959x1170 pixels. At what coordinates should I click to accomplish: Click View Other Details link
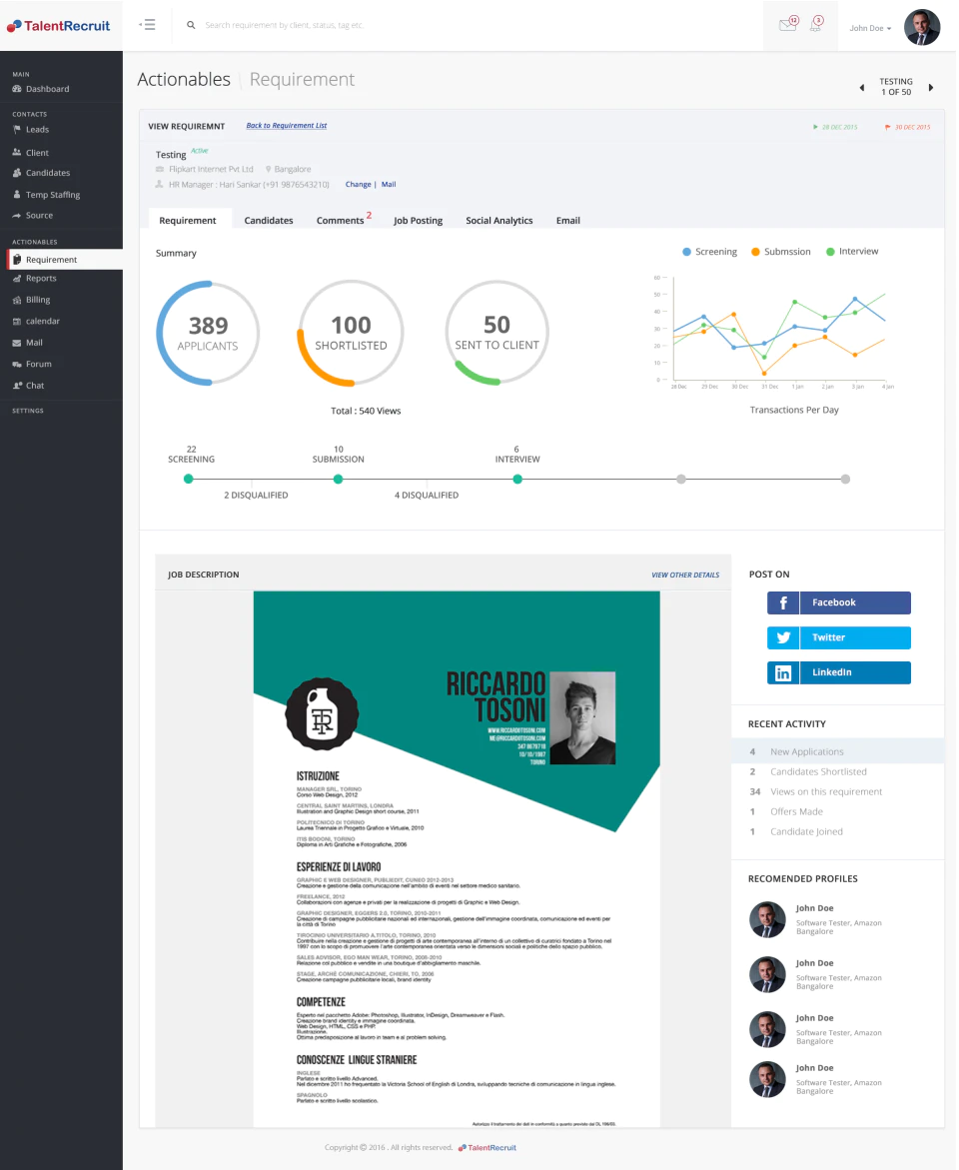pos(686,576)
